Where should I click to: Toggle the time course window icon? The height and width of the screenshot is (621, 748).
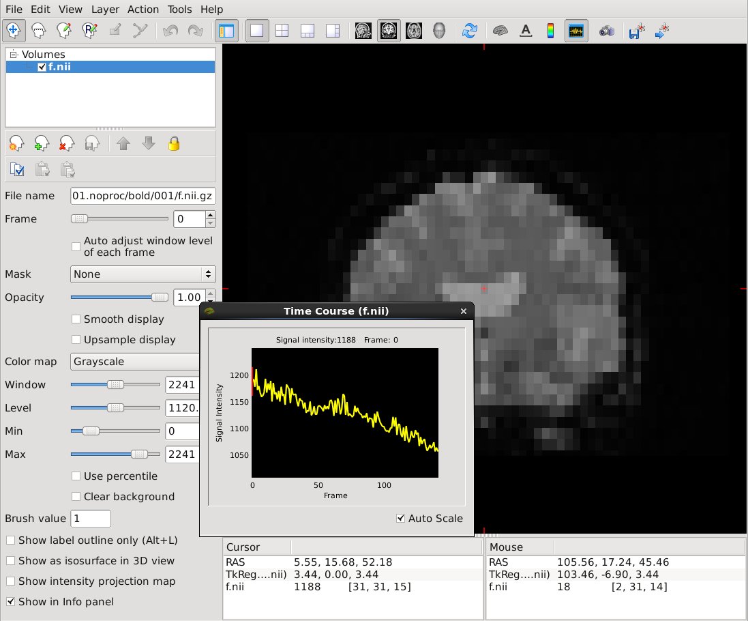[576, 31]
